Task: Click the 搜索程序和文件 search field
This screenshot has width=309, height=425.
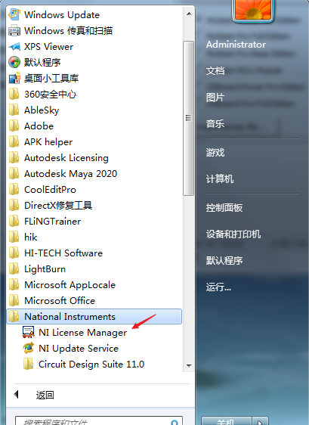Action: pyautogui.click(x=99, y=421)
